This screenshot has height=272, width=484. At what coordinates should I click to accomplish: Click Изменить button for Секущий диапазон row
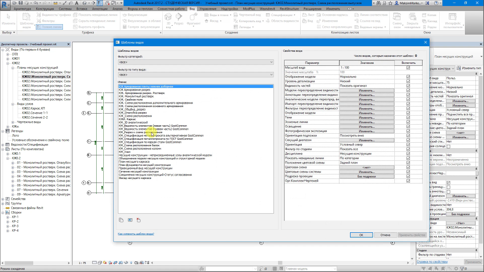pyautogui.click(x=367, y=140)
